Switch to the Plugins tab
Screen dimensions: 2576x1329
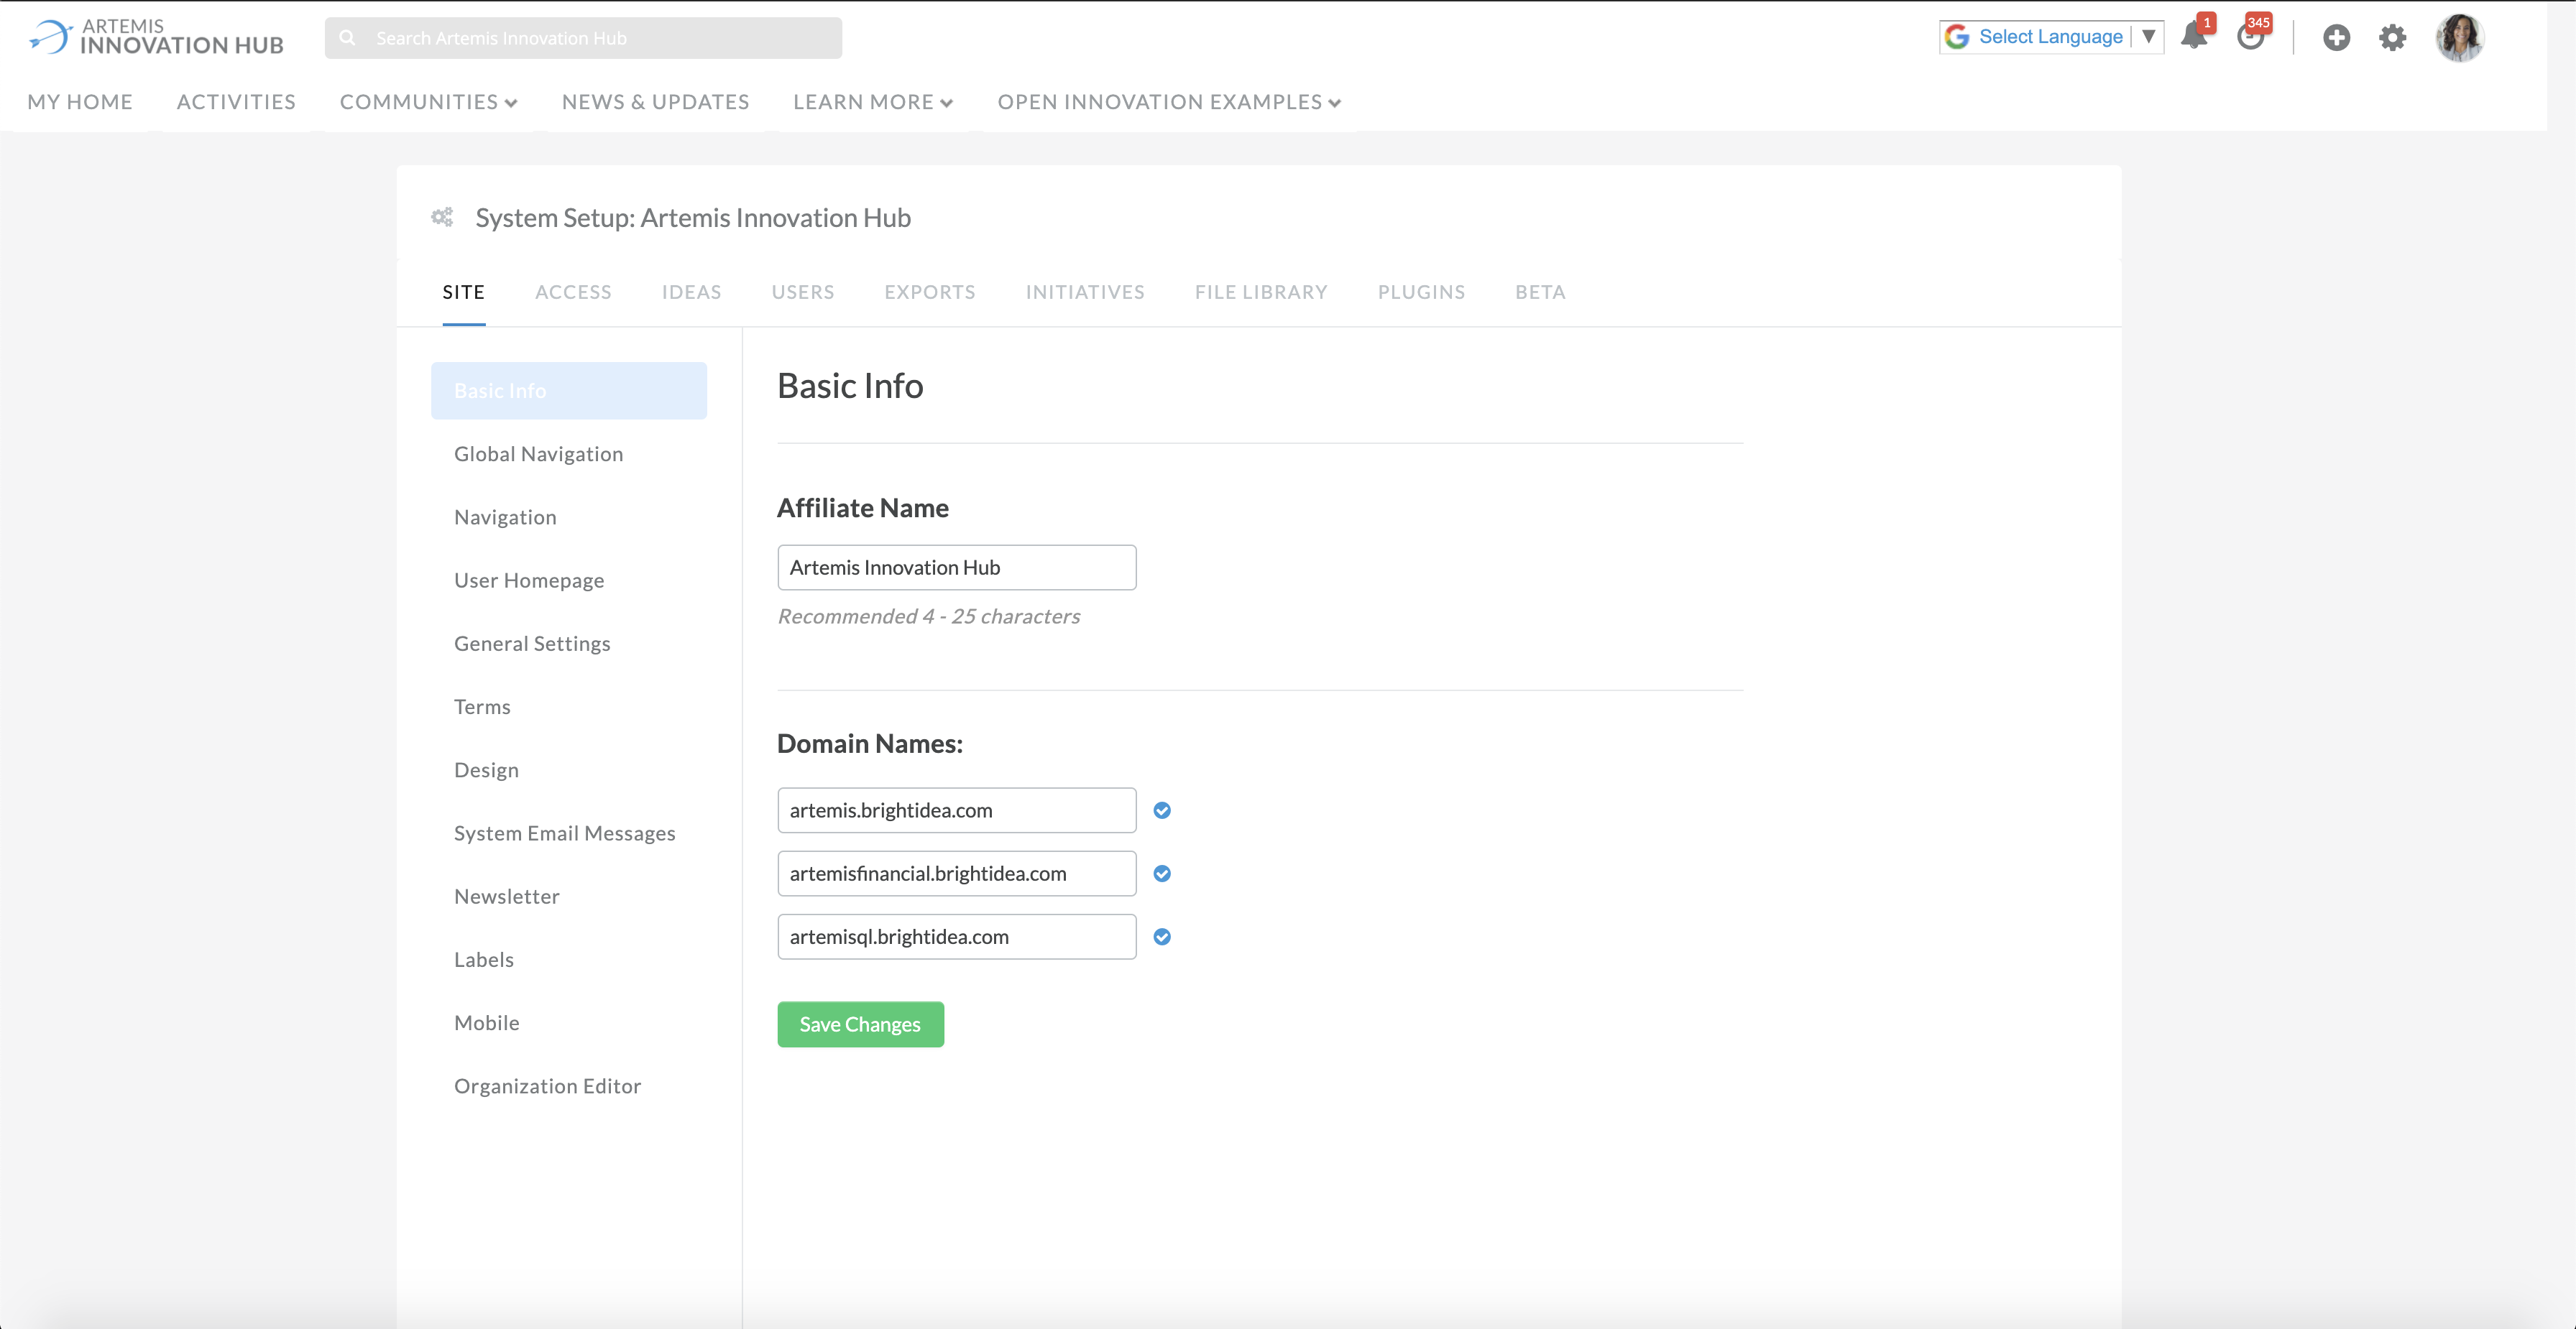[x=1421, y=292]
